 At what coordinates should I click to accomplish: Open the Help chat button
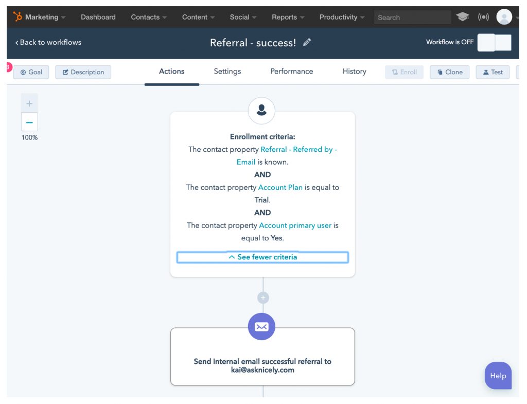[x=498, y=376]
